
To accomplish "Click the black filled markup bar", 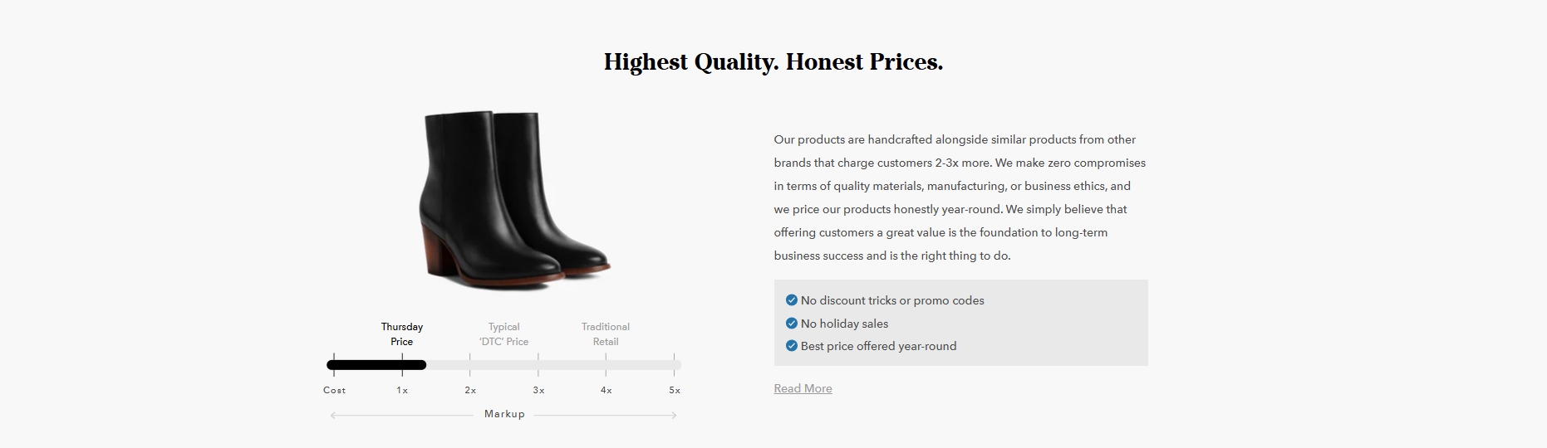I will coord(376,365).
